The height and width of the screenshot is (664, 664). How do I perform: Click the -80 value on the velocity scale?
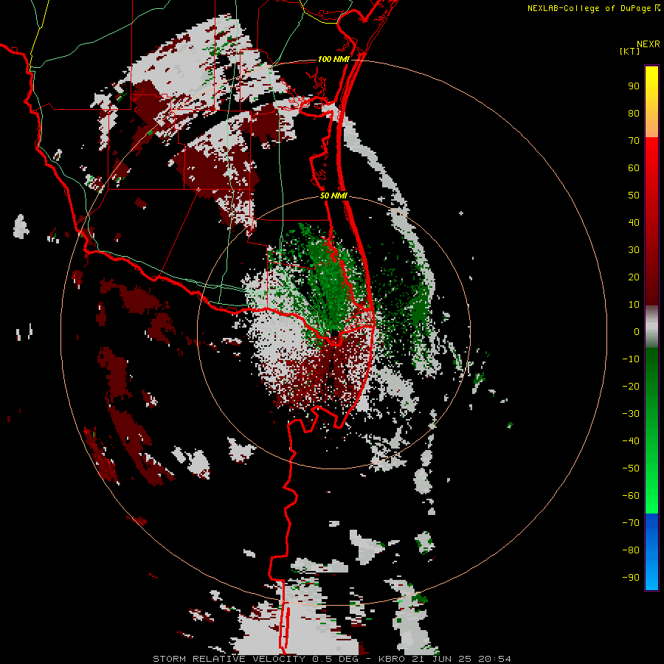631,550
